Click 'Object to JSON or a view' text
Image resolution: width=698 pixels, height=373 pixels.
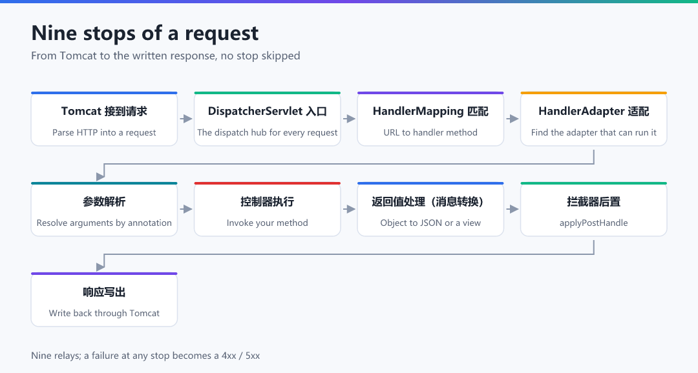[430, 223]
